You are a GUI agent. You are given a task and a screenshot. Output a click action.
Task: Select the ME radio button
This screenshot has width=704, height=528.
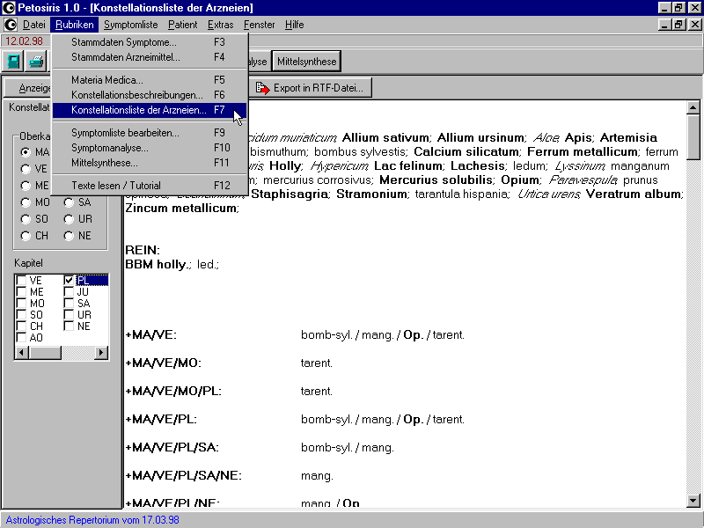click(x=26, y=186)
